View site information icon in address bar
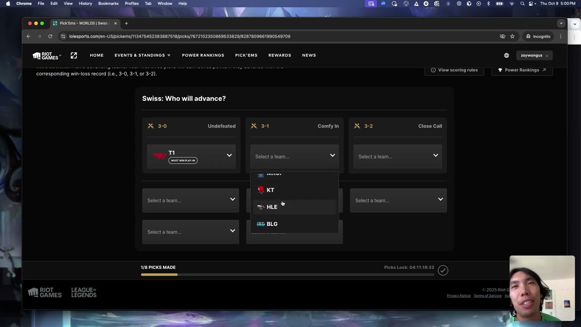Screen dimensions: 581x327 coord(64,36)
